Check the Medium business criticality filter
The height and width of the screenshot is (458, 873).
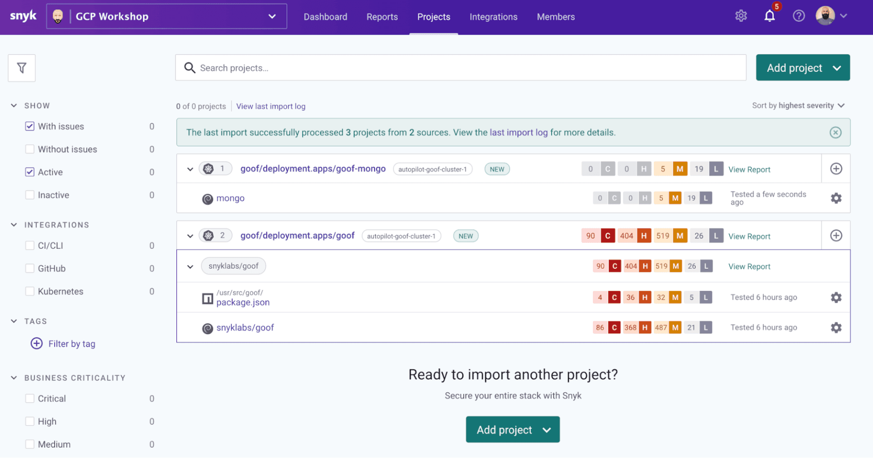[x=30, y=444]
